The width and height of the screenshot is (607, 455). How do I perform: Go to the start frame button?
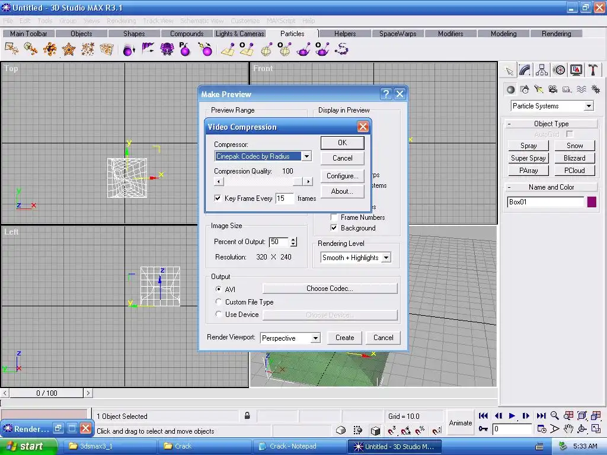[483, 416]
